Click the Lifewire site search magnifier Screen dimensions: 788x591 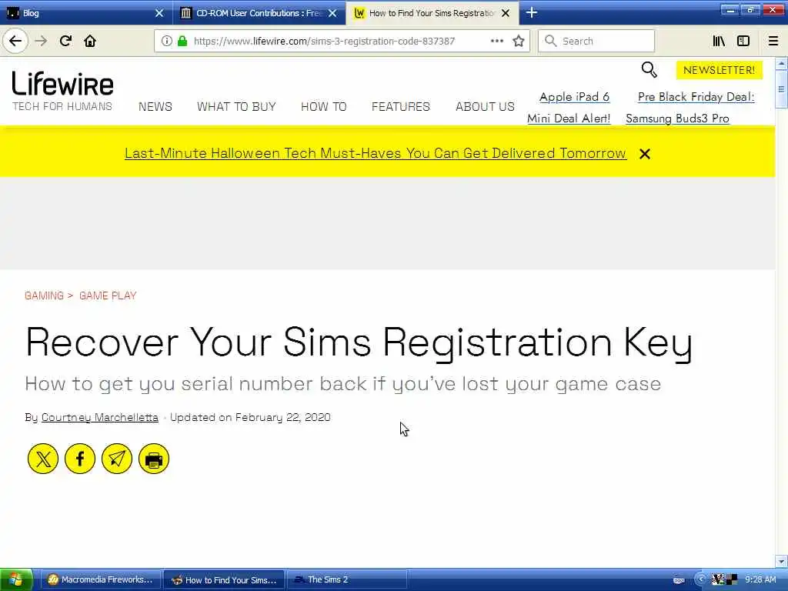tap(649, 70)
